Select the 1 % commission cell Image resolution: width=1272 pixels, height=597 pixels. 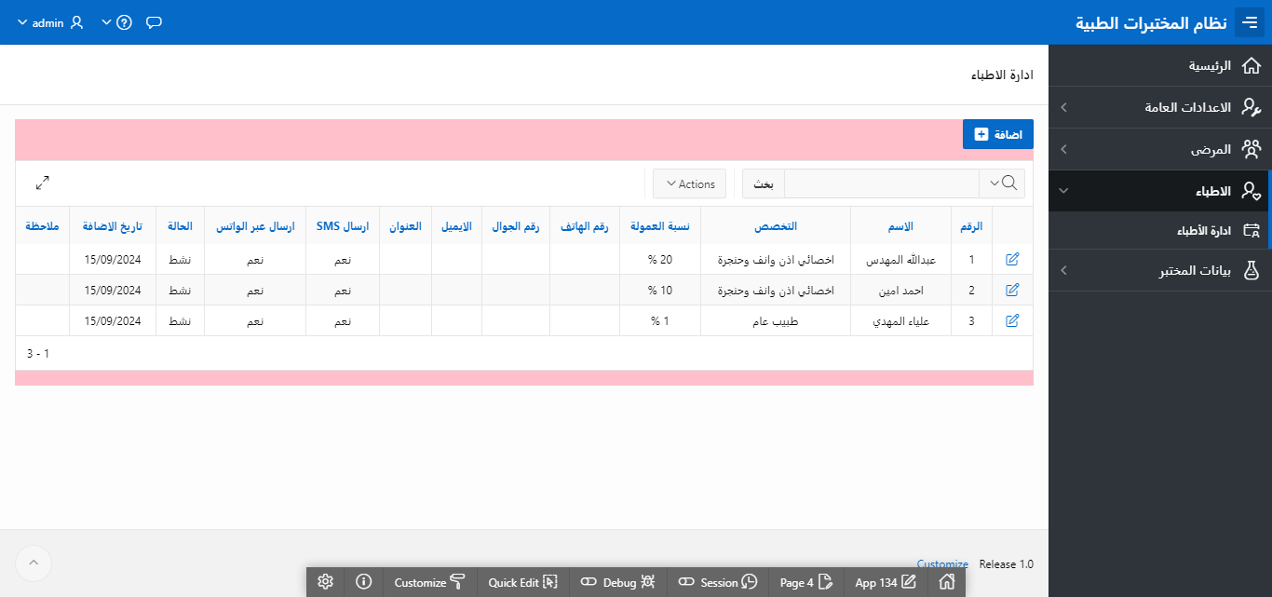pyautogui.click(x=660, y=320)
